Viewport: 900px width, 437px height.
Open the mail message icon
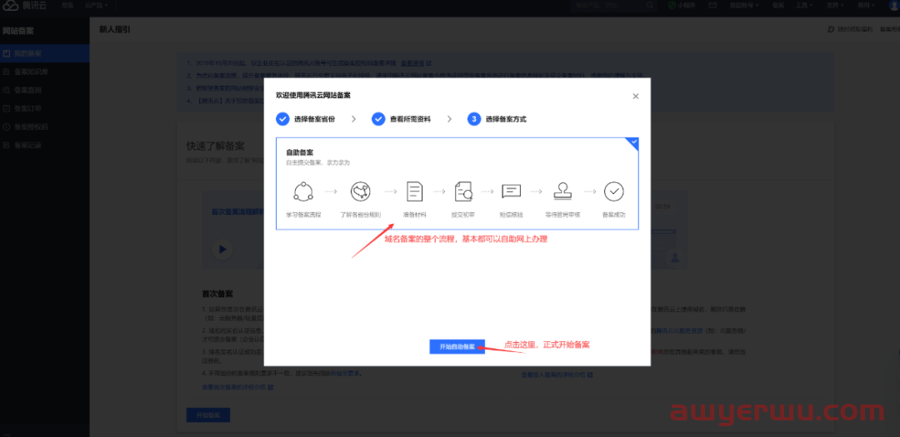712,5
